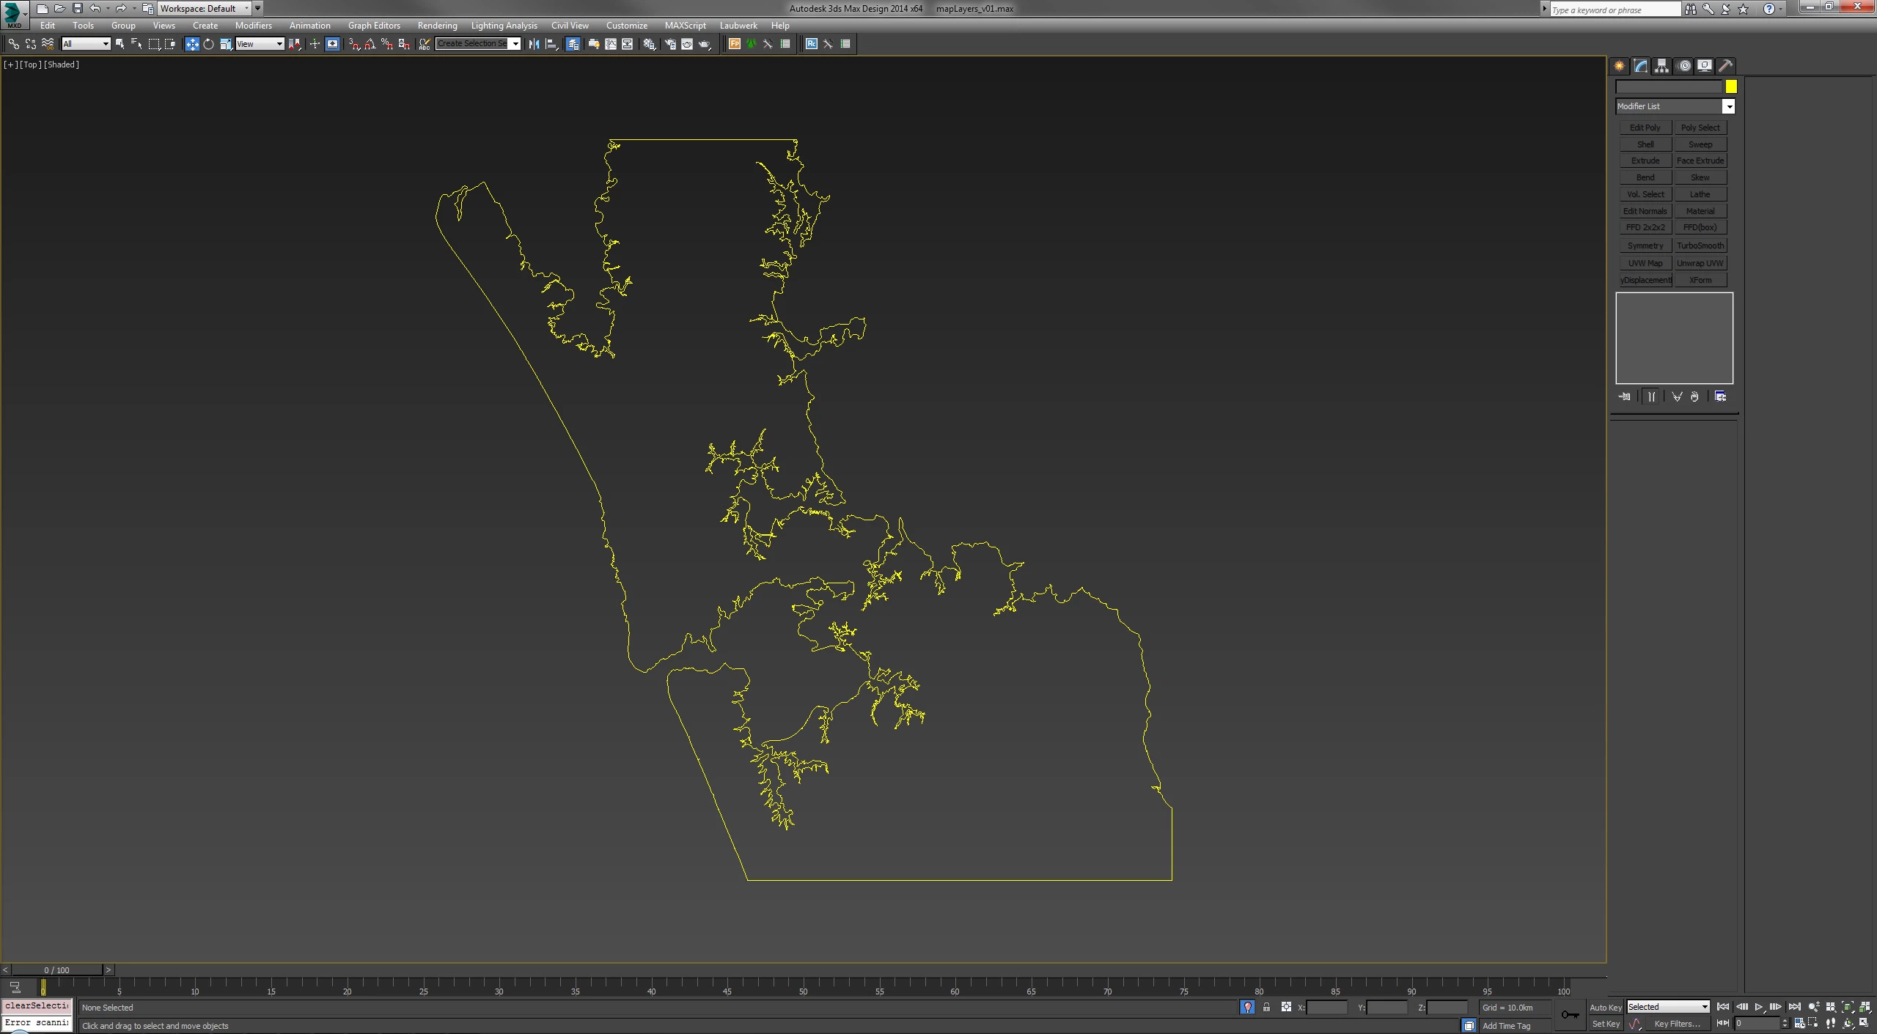Select the Select and Rotate tool
Screen dimensions: 1877x1034
(x=209, y=44)
